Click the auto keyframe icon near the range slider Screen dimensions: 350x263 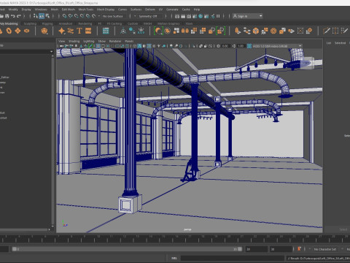[299, 249]
